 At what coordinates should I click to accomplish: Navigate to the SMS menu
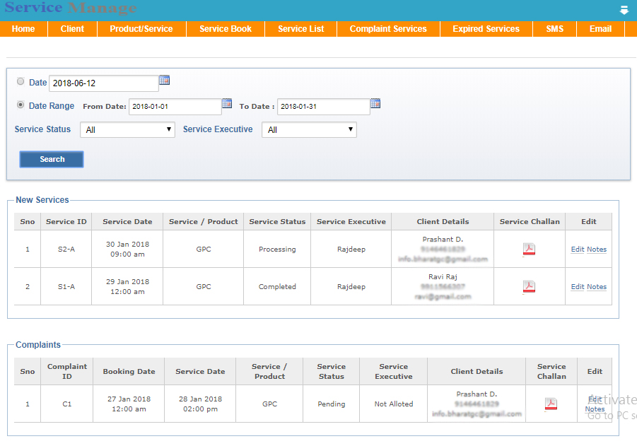(x=555, y=29)
